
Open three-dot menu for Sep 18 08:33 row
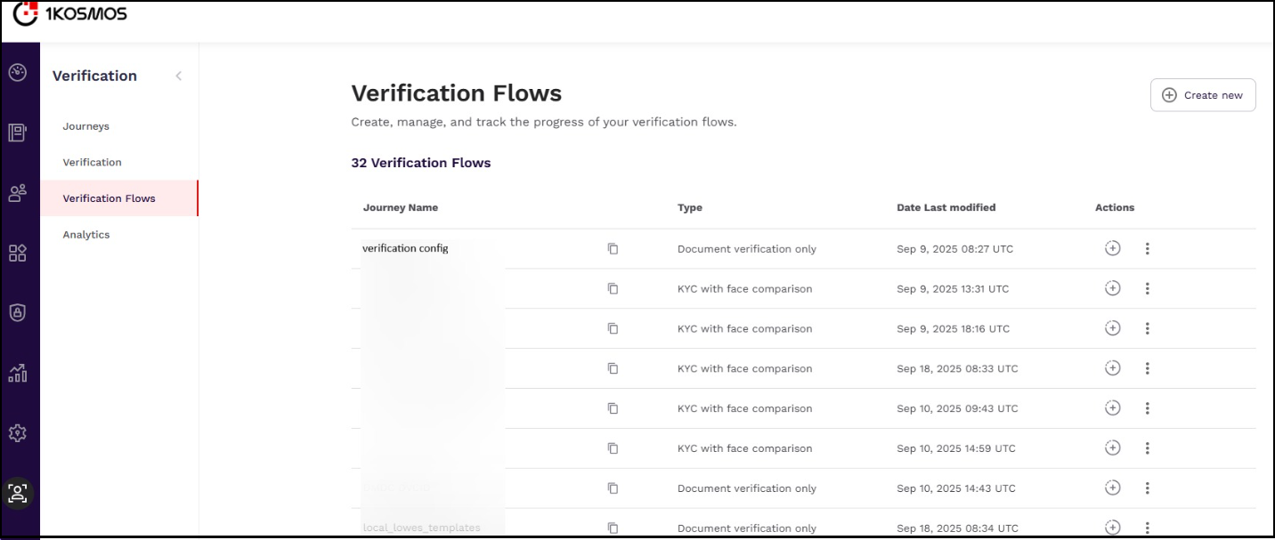tap(1147, 368)
